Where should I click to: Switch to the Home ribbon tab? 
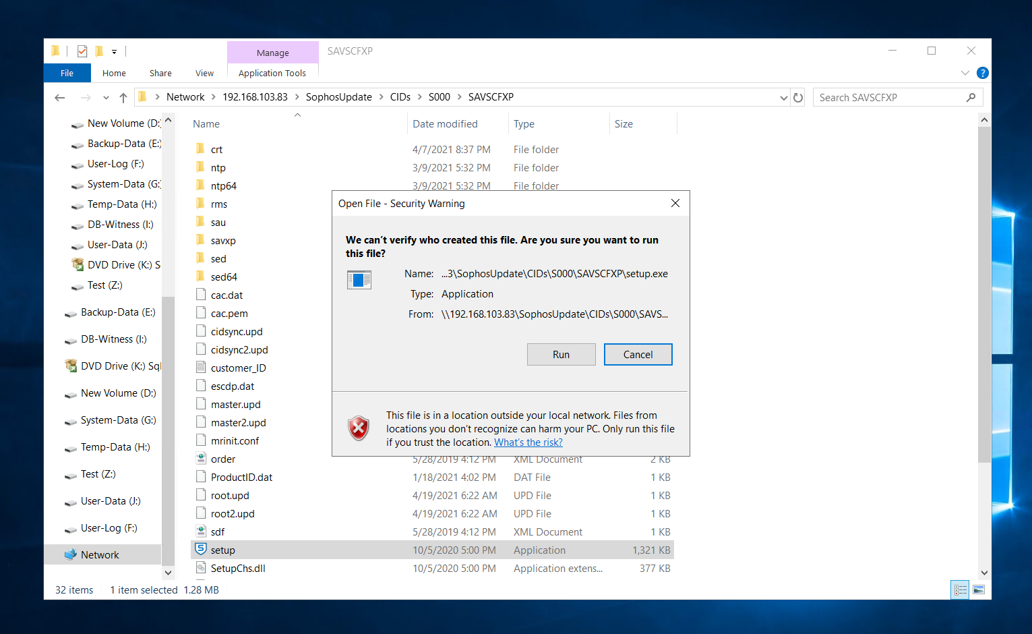[114, 73]
